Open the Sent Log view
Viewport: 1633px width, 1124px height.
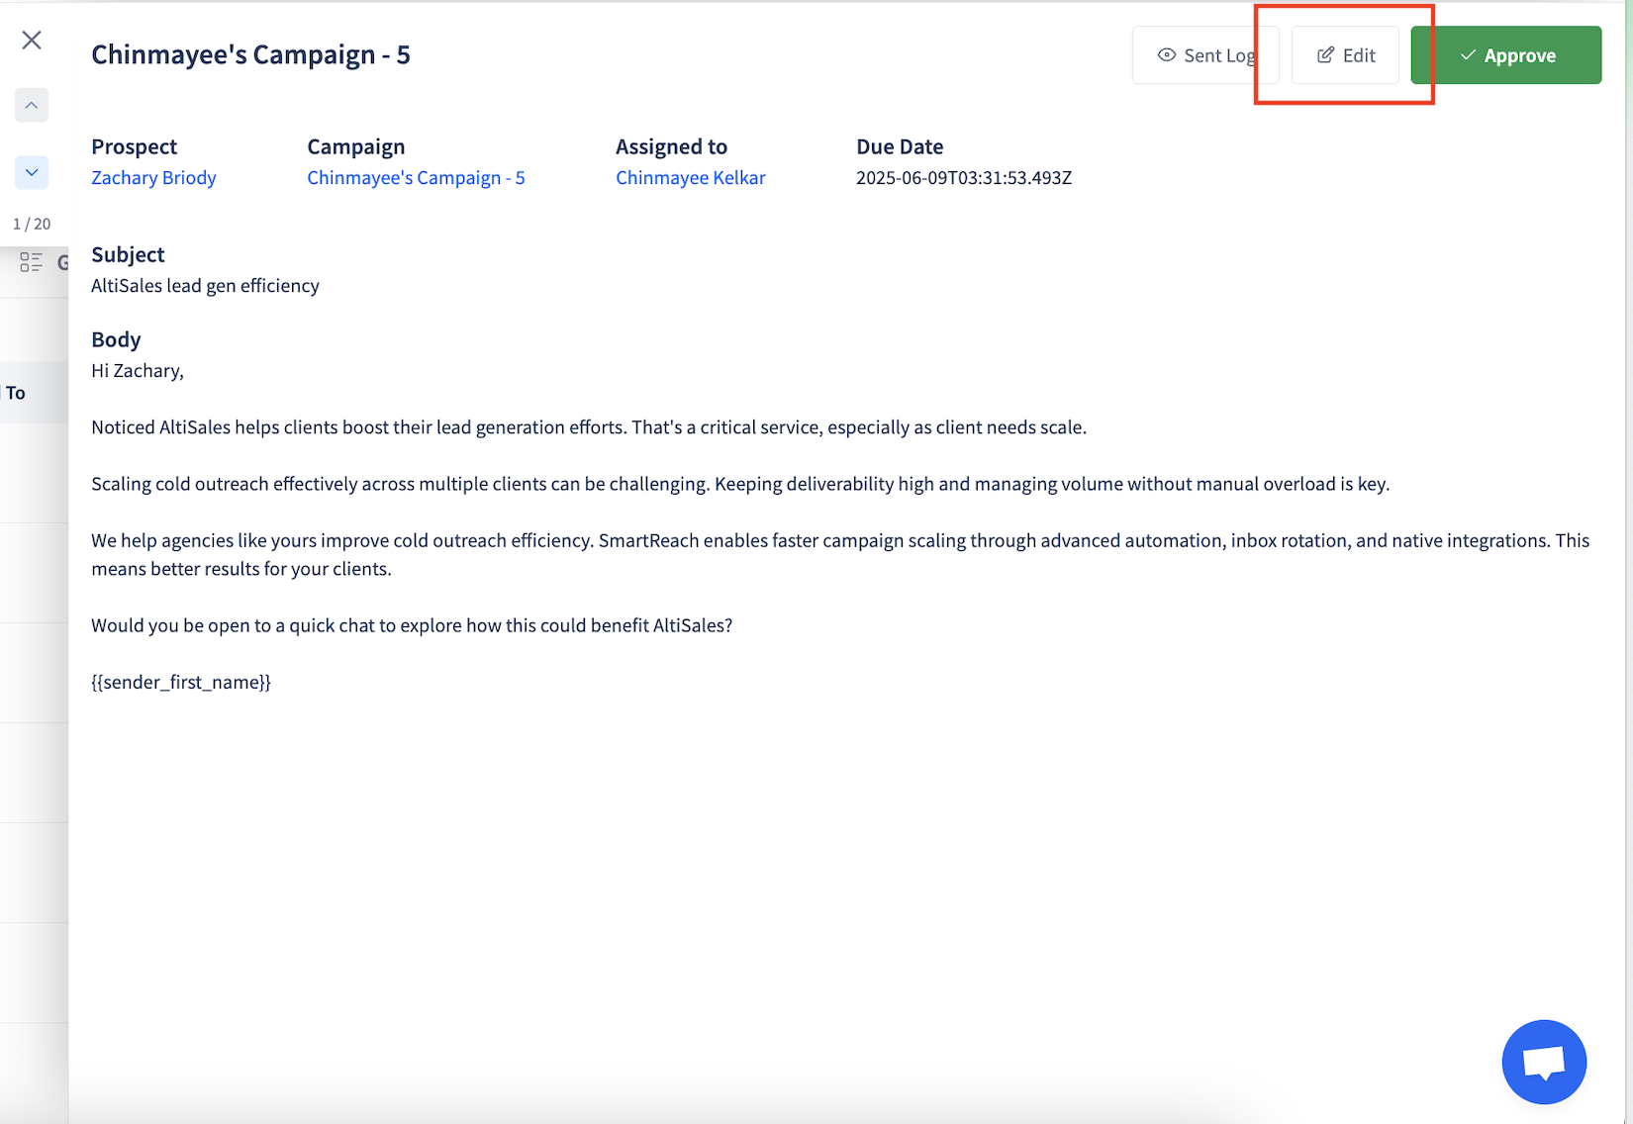(1205, 55)
